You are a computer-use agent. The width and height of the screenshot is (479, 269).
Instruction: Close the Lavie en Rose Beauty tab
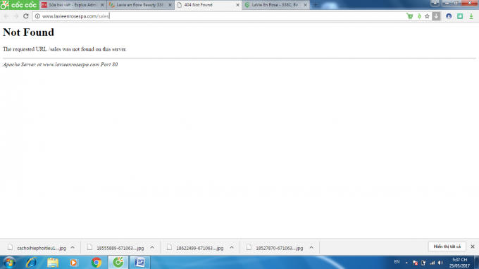click(x=170, y=5)
